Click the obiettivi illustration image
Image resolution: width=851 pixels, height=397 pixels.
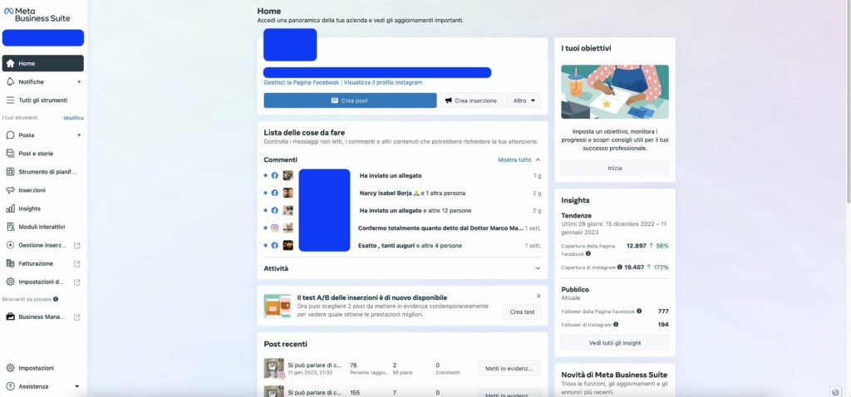(615, 91)
